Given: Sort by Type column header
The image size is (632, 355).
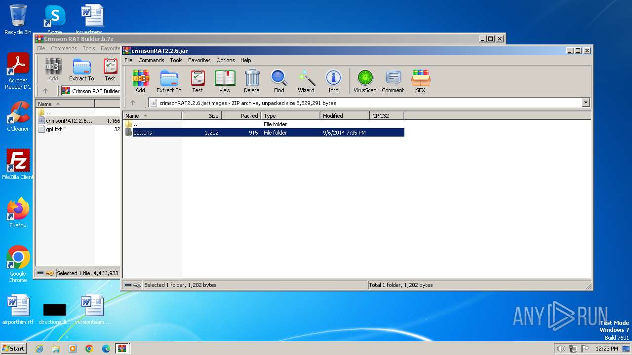Looking at the screenshot, I should pos(291,116).
